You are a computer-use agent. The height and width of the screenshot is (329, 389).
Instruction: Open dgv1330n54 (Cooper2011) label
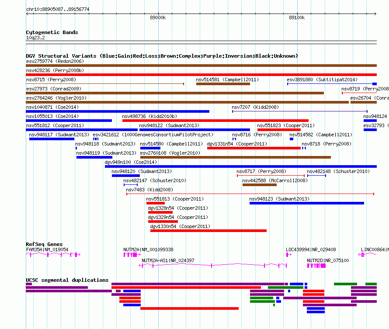coord(180,226)
